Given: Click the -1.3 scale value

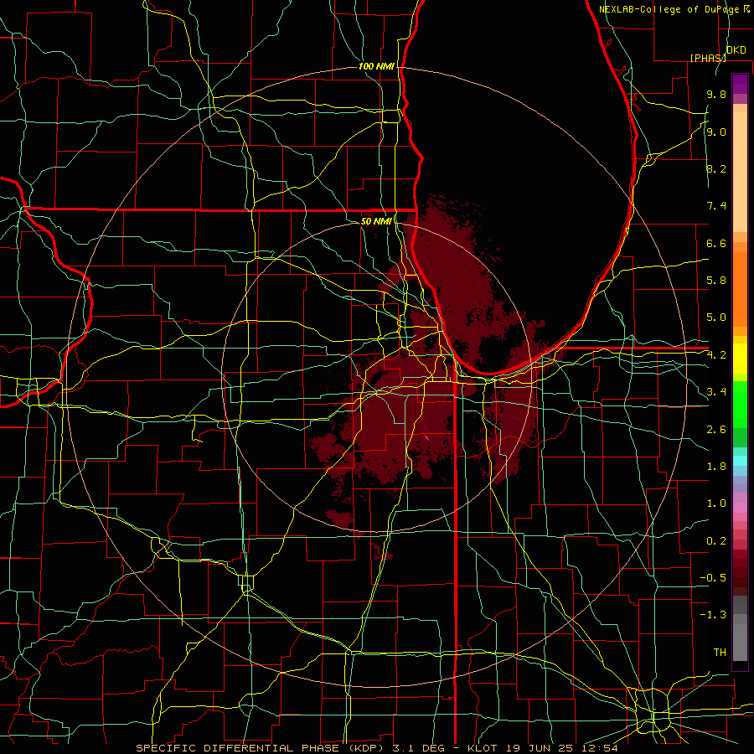Looking at the screenshot, I should click(713, 615).
